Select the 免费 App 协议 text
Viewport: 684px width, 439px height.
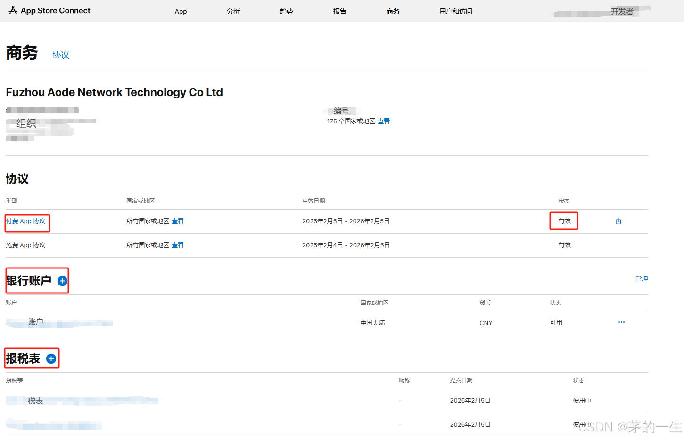click(x=25, y=245)
